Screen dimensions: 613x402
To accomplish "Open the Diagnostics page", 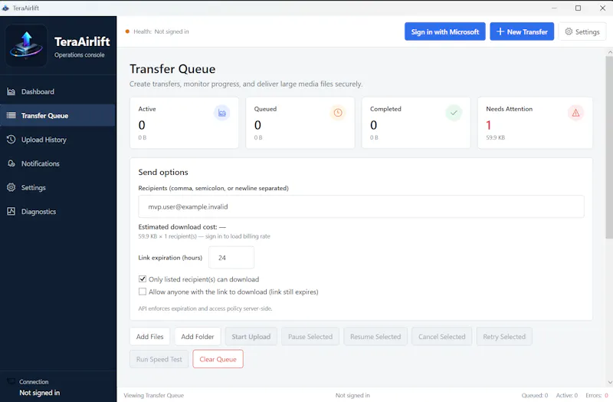I will click(x=58, y=212).
